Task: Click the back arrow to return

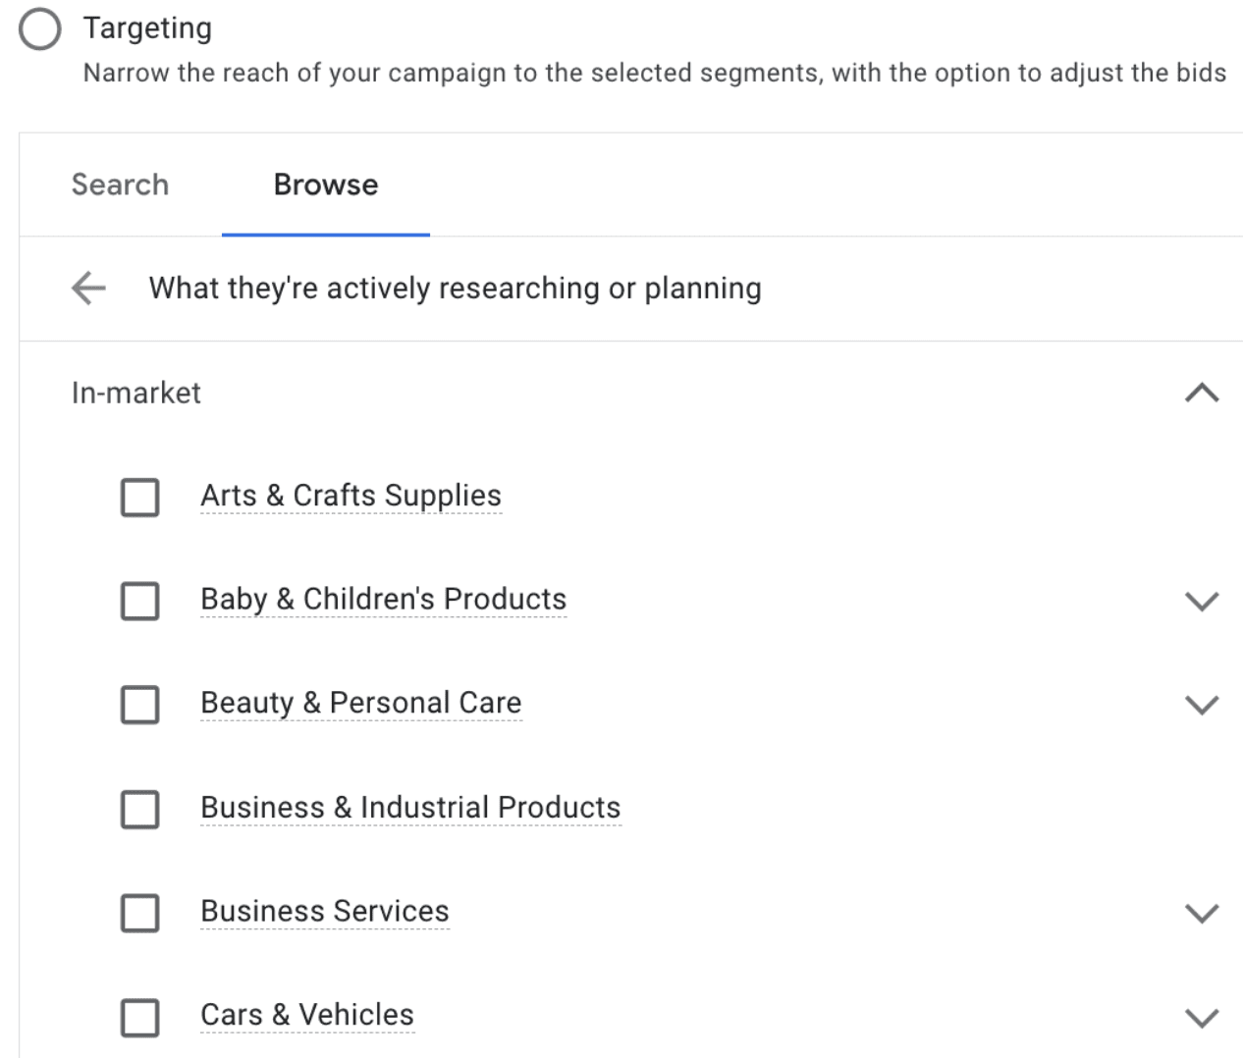Action: click(86, 288)
